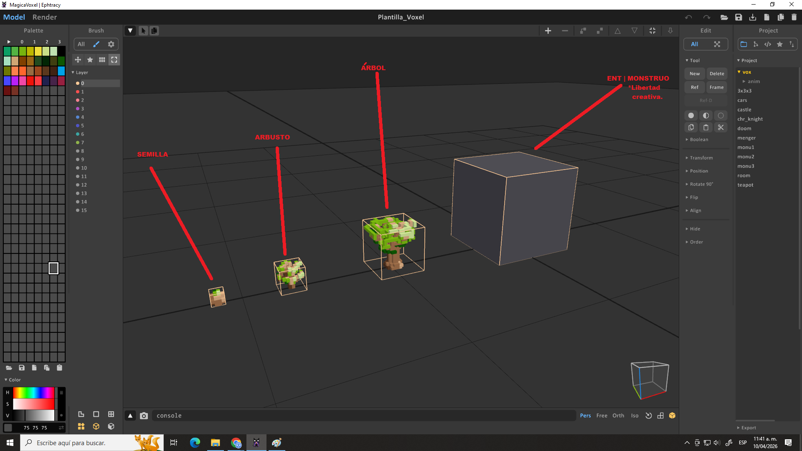Click the camera screenshot icon beside console

pos(144,416)
